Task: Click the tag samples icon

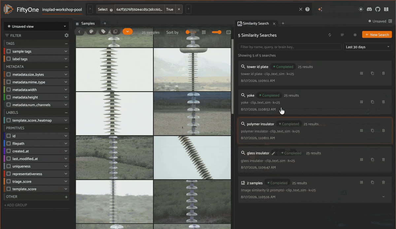Action: tap(103, 32)
